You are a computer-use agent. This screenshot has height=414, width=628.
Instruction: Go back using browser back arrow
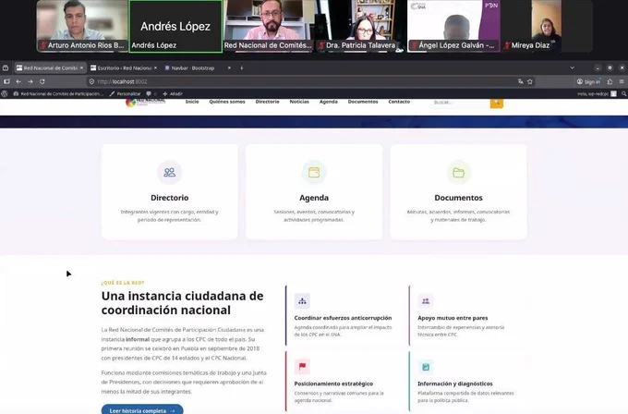pos(18,81)
